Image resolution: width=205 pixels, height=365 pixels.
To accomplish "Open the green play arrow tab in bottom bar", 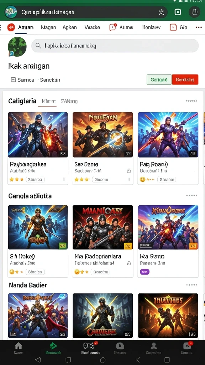I will (53, 346).
